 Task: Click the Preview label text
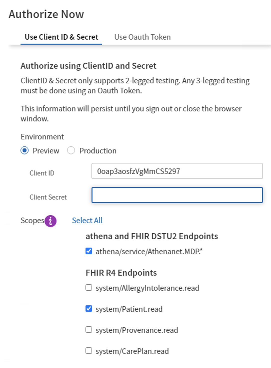tap(46, 151)
